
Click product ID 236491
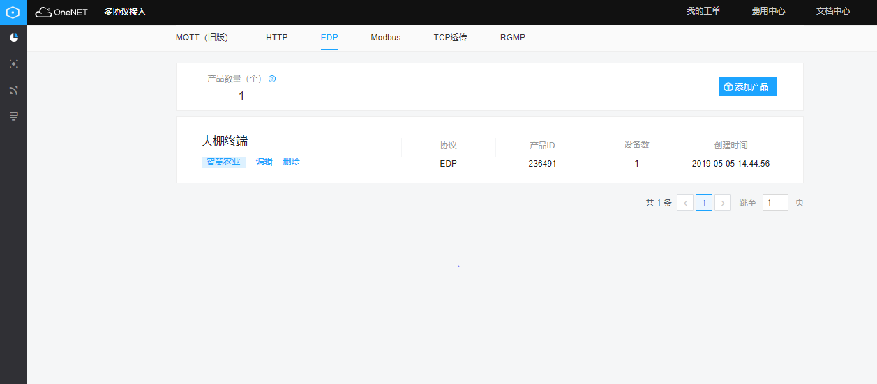542,164
